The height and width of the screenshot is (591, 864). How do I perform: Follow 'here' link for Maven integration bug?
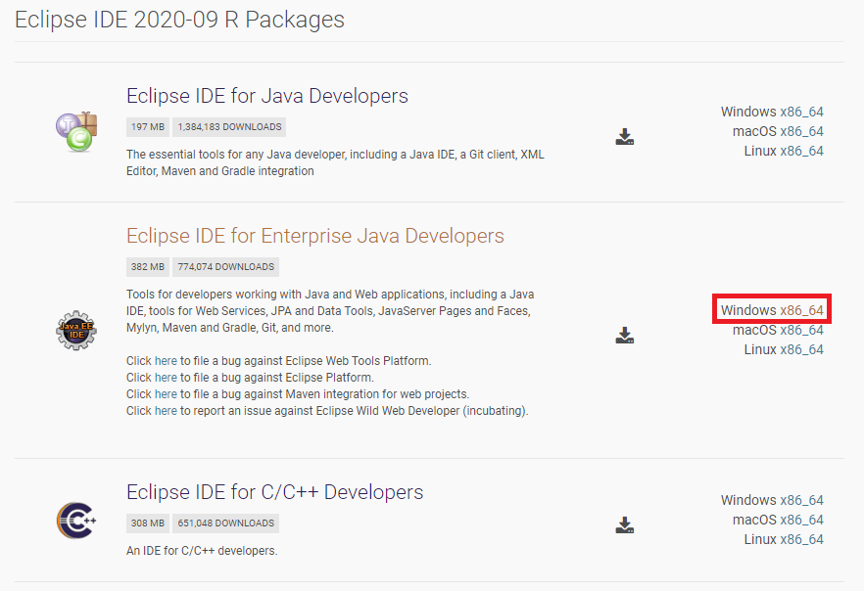click(166, 394)
